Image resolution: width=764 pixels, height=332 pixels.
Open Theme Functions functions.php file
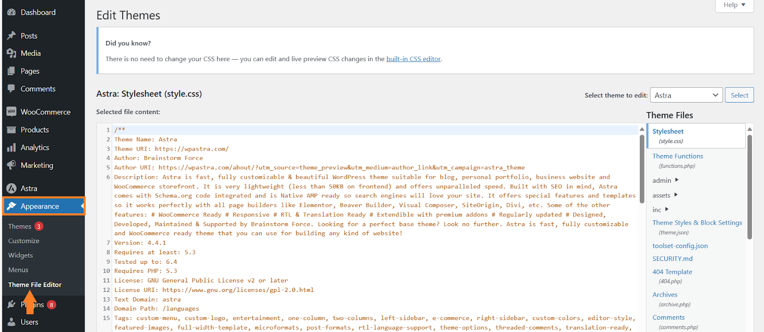click(x=678, y=156)
